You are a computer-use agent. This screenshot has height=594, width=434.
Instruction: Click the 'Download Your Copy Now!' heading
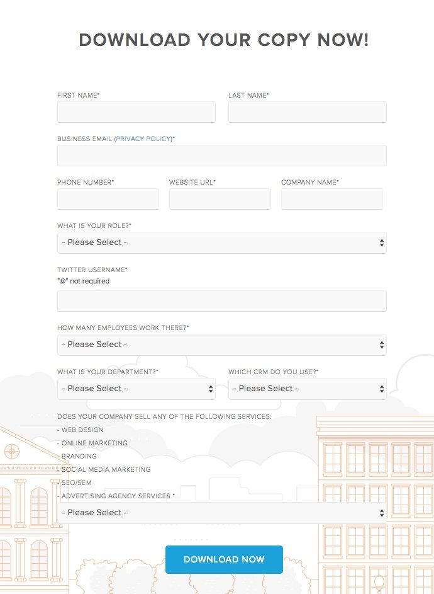point(223,40)
